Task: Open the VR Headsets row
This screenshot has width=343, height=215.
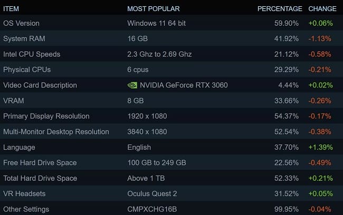Action: [171, 193]
